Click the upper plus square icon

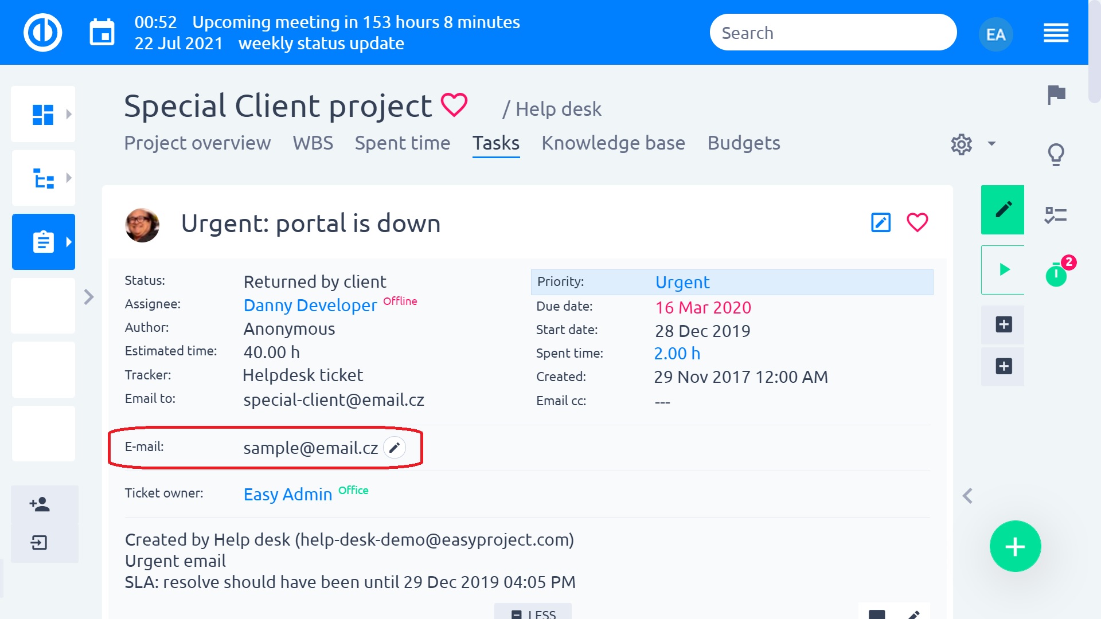[1003, 324]
